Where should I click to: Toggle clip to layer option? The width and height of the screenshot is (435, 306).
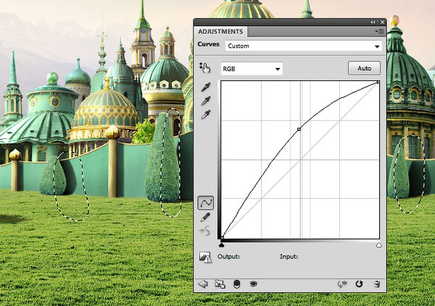coord(236,284)
